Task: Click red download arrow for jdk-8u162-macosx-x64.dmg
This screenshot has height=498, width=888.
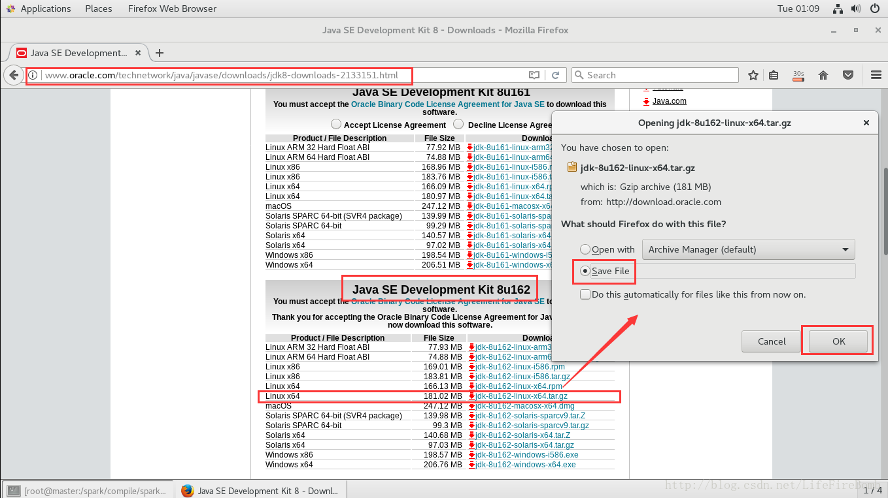Action: [471, 406]
